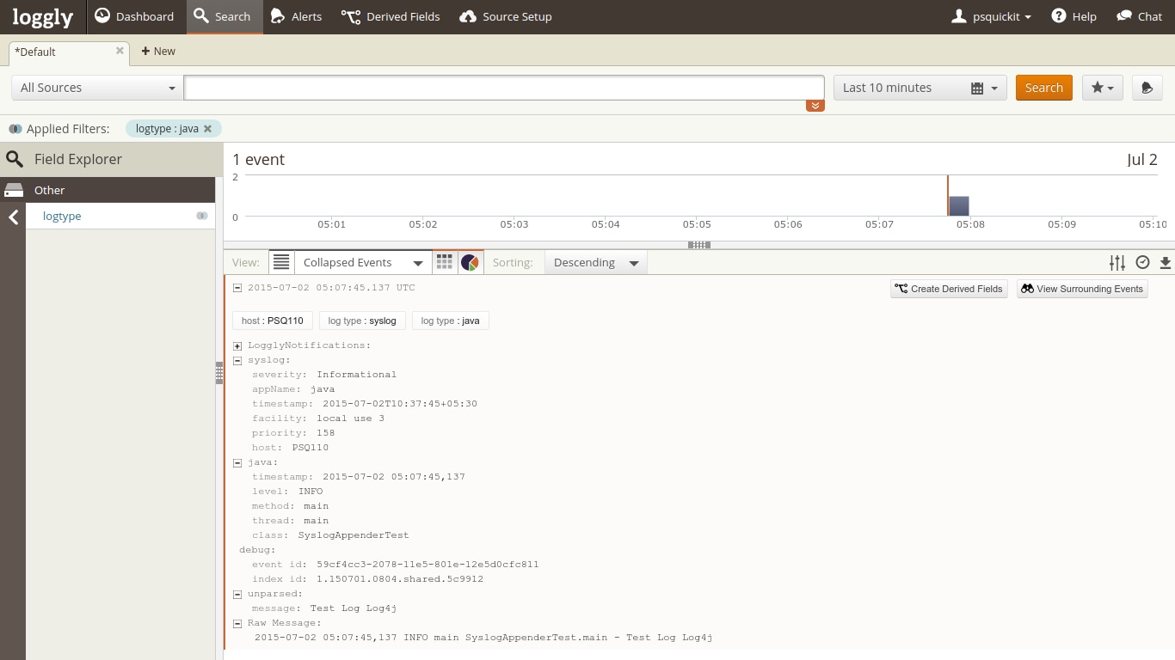Click View Surrounding Events button

1082,289
